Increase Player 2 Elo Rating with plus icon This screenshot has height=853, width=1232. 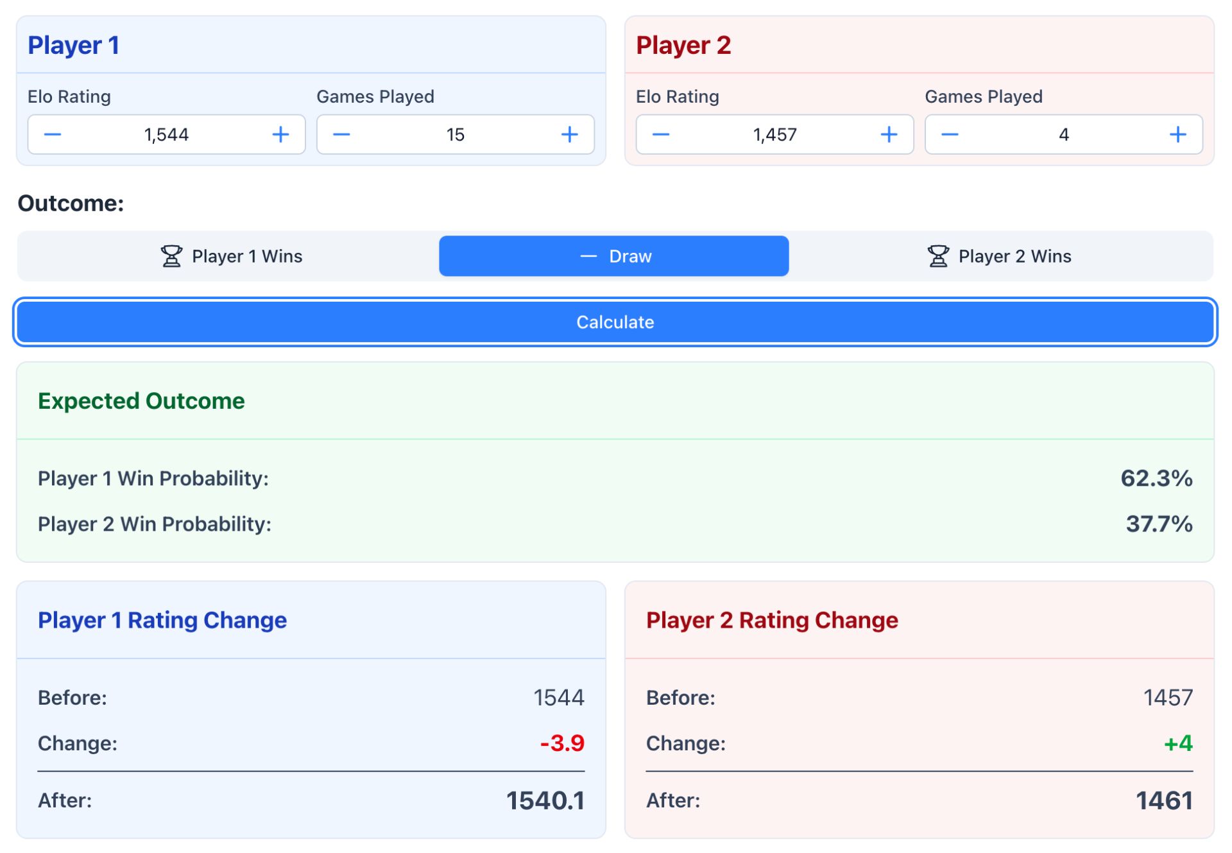(889, 135)
